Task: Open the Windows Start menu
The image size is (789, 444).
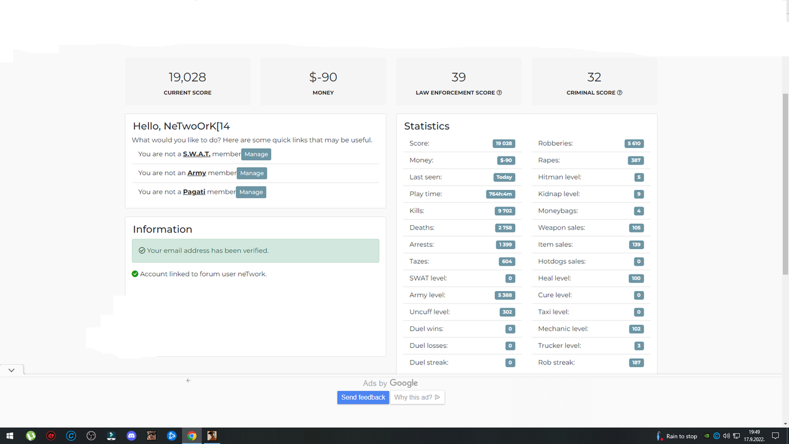Action: 10,436
